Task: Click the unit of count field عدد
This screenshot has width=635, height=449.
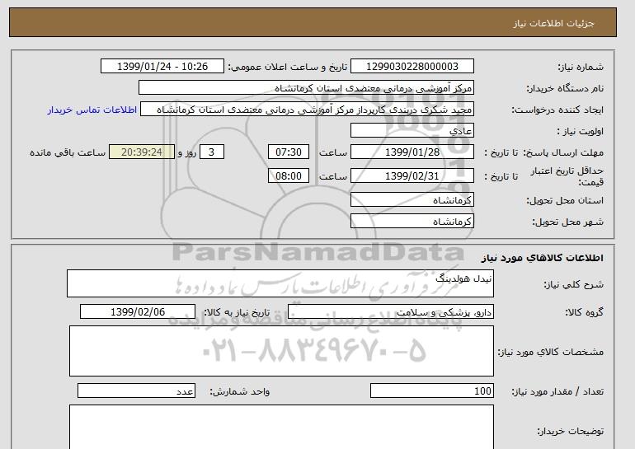Action: click(x=136, y=391)
